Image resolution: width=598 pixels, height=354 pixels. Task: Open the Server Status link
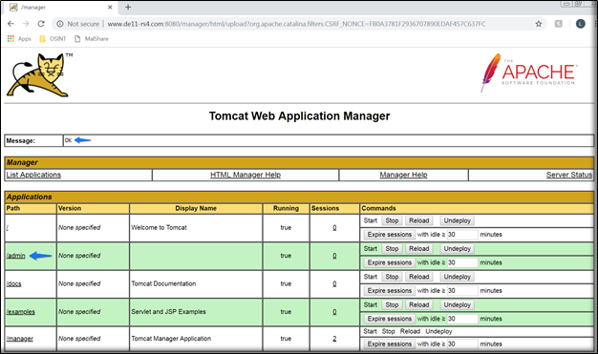(x=569, y=175)
